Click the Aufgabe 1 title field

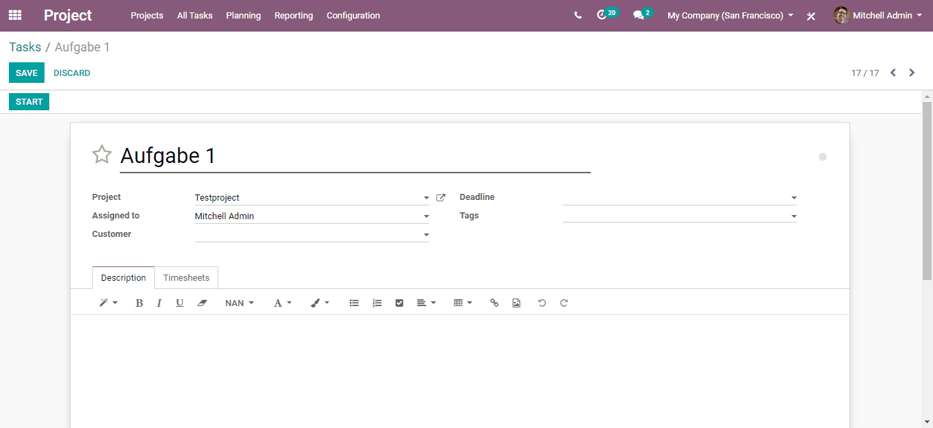coord(355,156)
